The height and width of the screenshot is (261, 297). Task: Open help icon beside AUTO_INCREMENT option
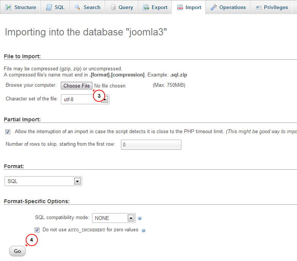click(x=143, y=230)
